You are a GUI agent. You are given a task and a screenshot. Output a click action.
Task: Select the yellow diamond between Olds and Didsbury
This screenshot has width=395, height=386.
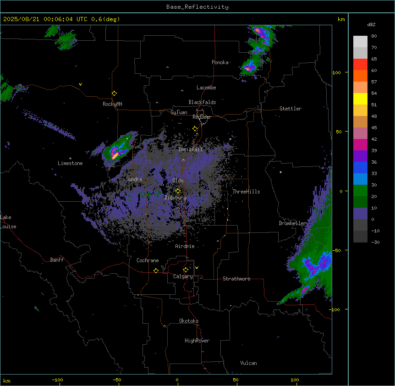[178, 191]
